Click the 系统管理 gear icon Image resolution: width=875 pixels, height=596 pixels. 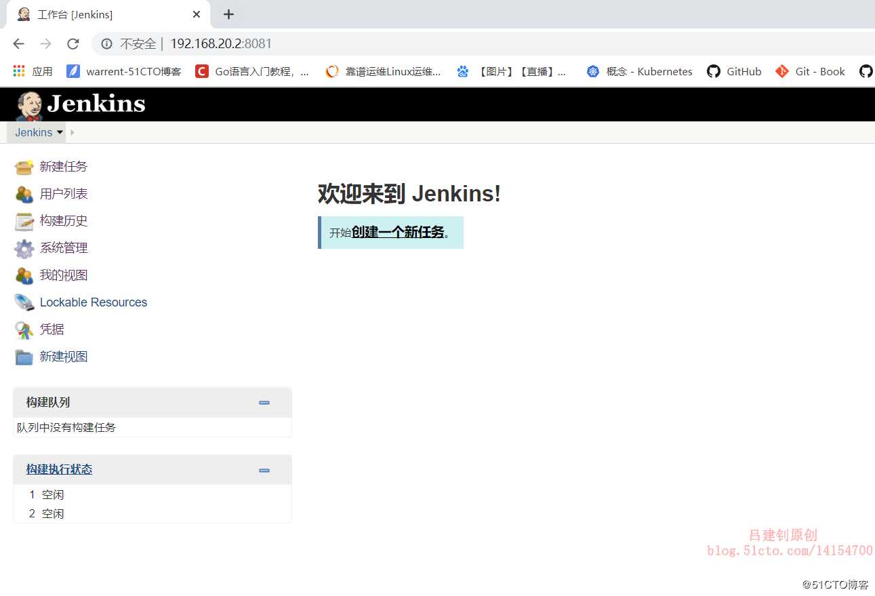pos(24,248)
